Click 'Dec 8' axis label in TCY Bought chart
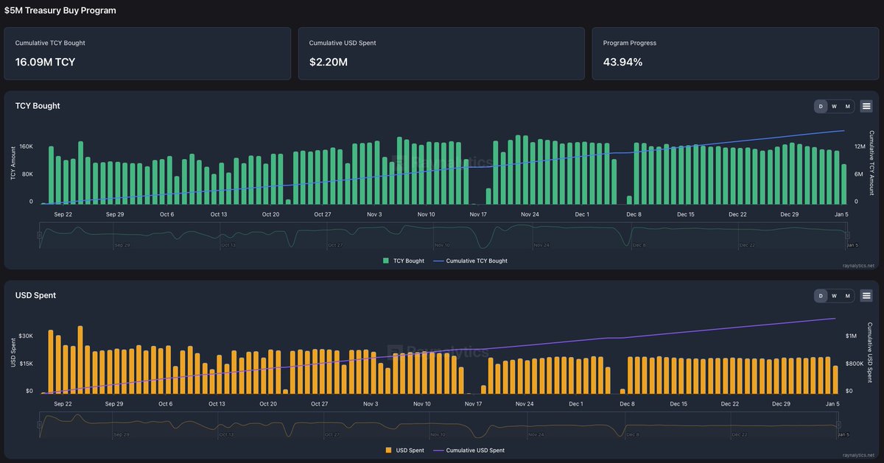This screenshot has height=463, width=884. 634,214
